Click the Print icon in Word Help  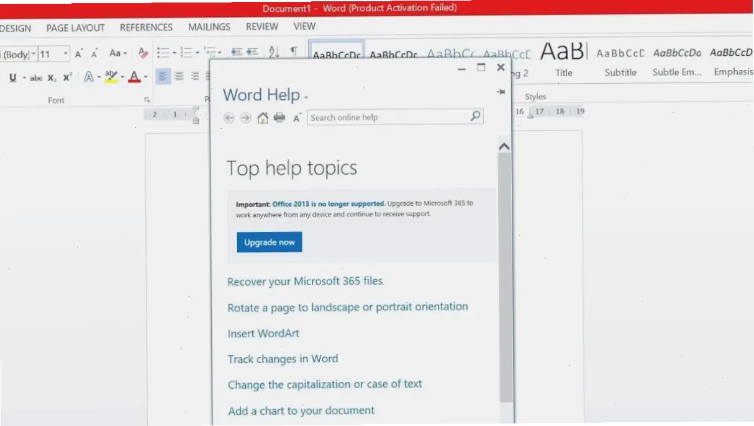click(279, 118)
